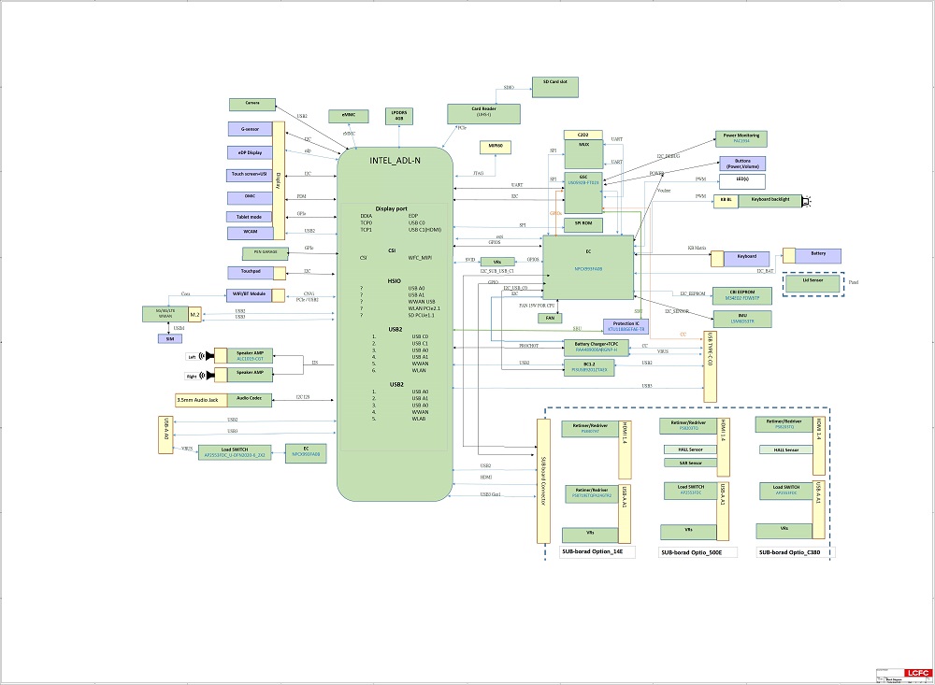
Task: Select the Protection IC block
Action: tap(626, 326)
